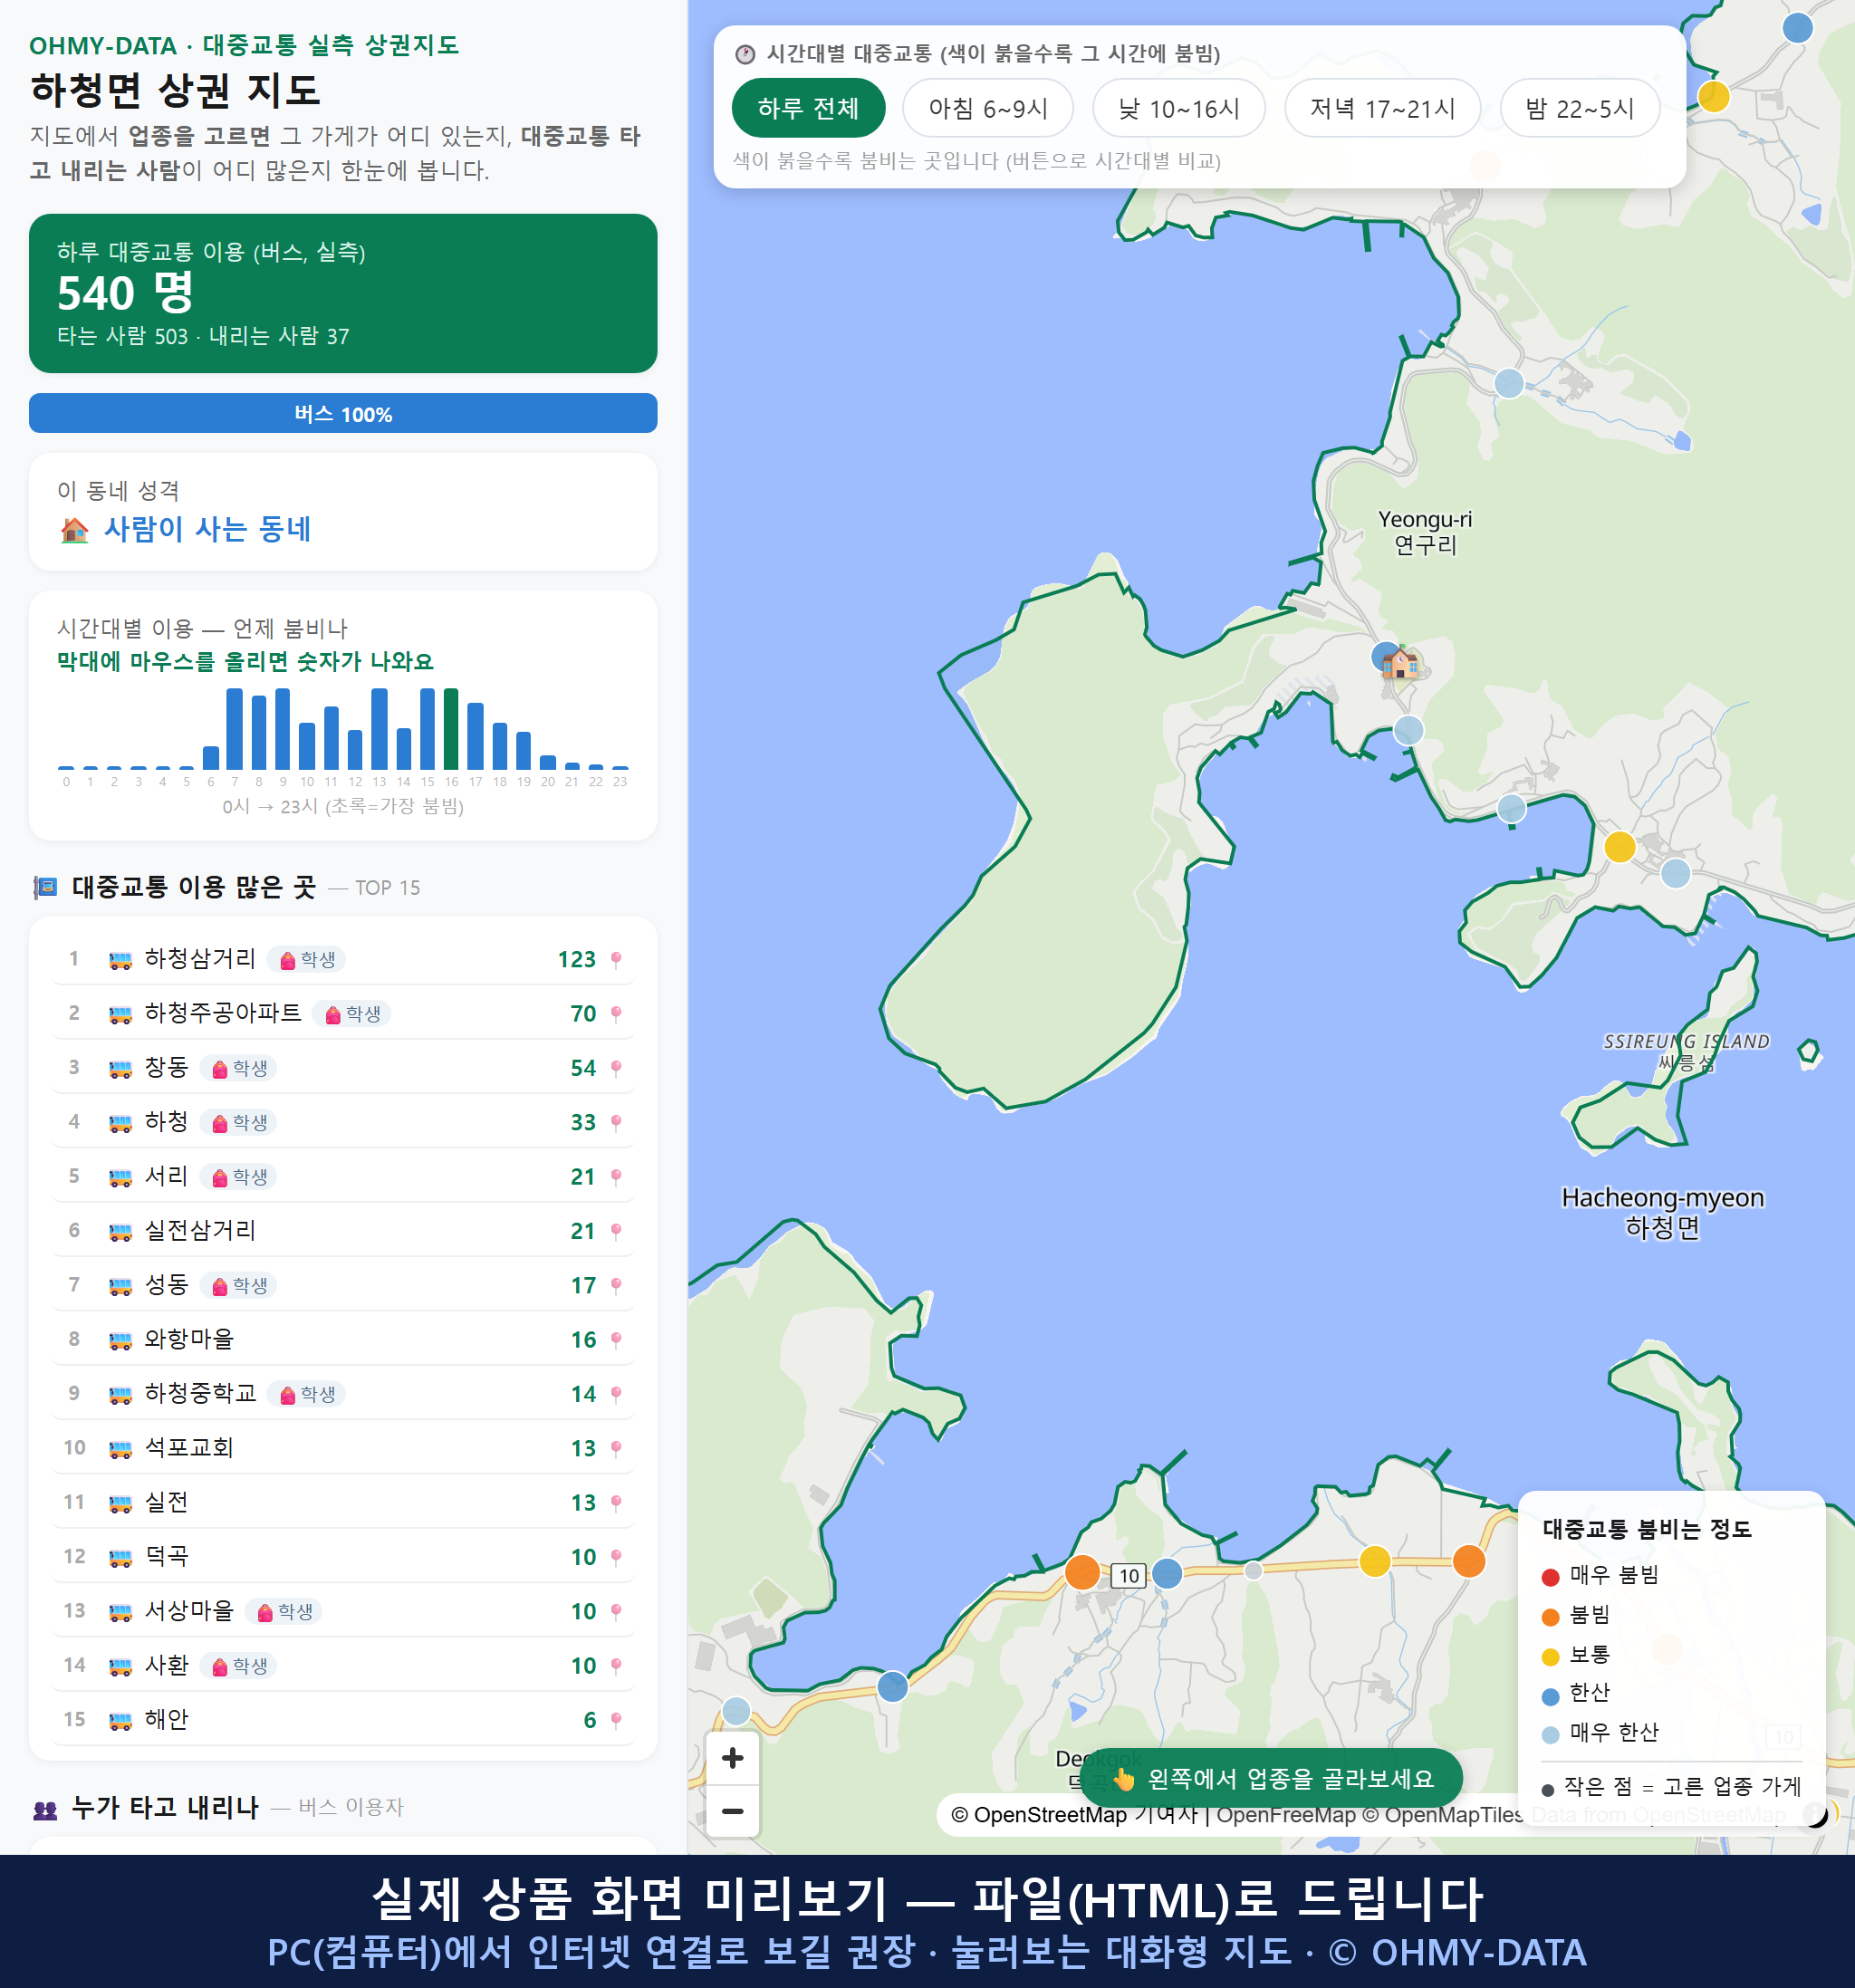Click the 매우 붐빔 red legend swatch
The width and height of the screenshot is (1855, 1988).
[1550, 1577]
